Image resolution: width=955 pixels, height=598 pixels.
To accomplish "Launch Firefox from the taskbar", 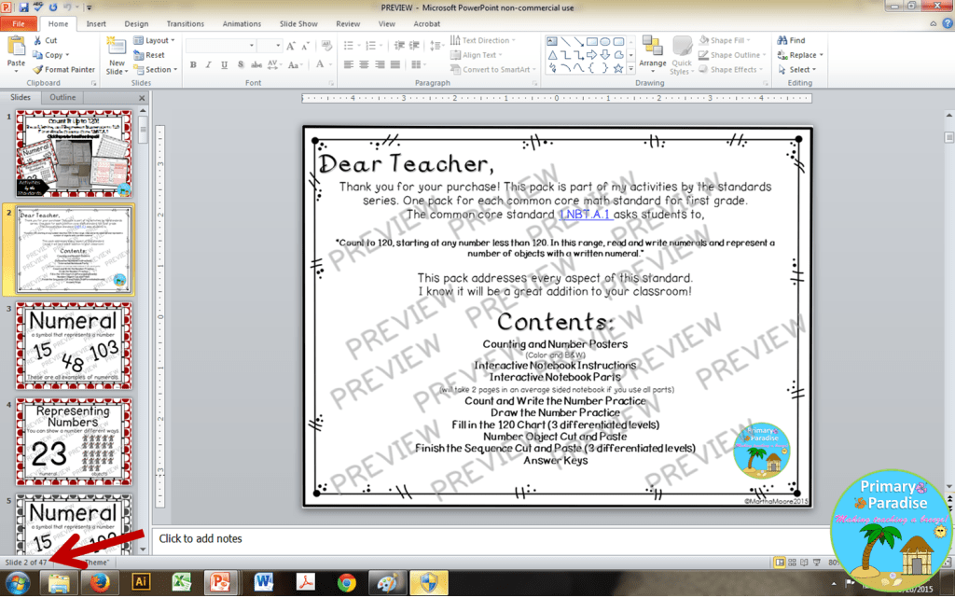I will coord(100,582).
